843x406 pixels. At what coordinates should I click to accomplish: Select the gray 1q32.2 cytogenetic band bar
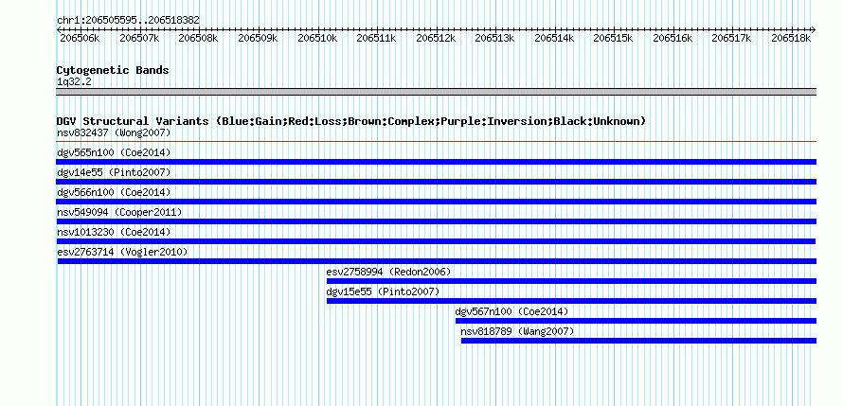coord(436,92)
